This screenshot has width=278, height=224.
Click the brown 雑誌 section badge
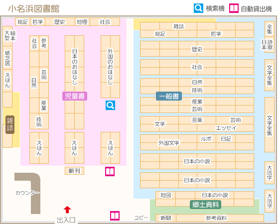click(x=10, y=124)
